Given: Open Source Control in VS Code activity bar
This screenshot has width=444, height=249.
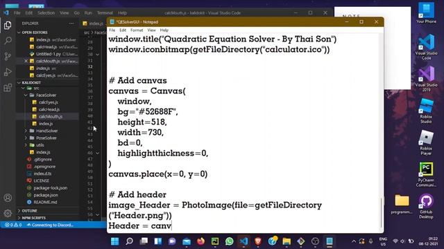Looking at the screenshot, I should tap(8, 56).
